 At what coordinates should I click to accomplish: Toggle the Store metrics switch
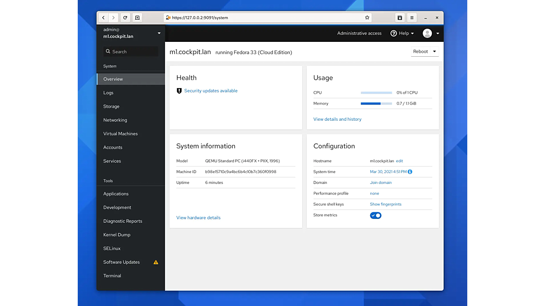[x=376, y=215]
